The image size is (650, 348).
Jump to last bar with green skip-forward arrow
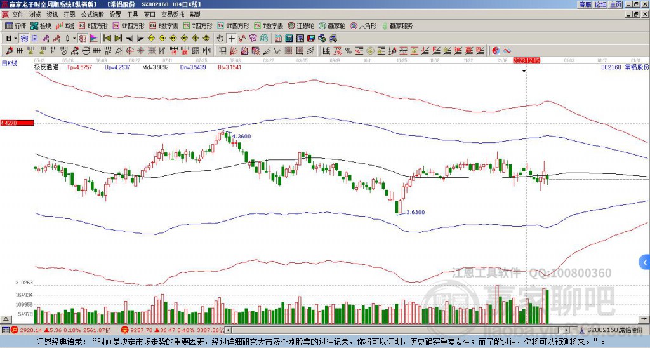(x=117, y=39)
